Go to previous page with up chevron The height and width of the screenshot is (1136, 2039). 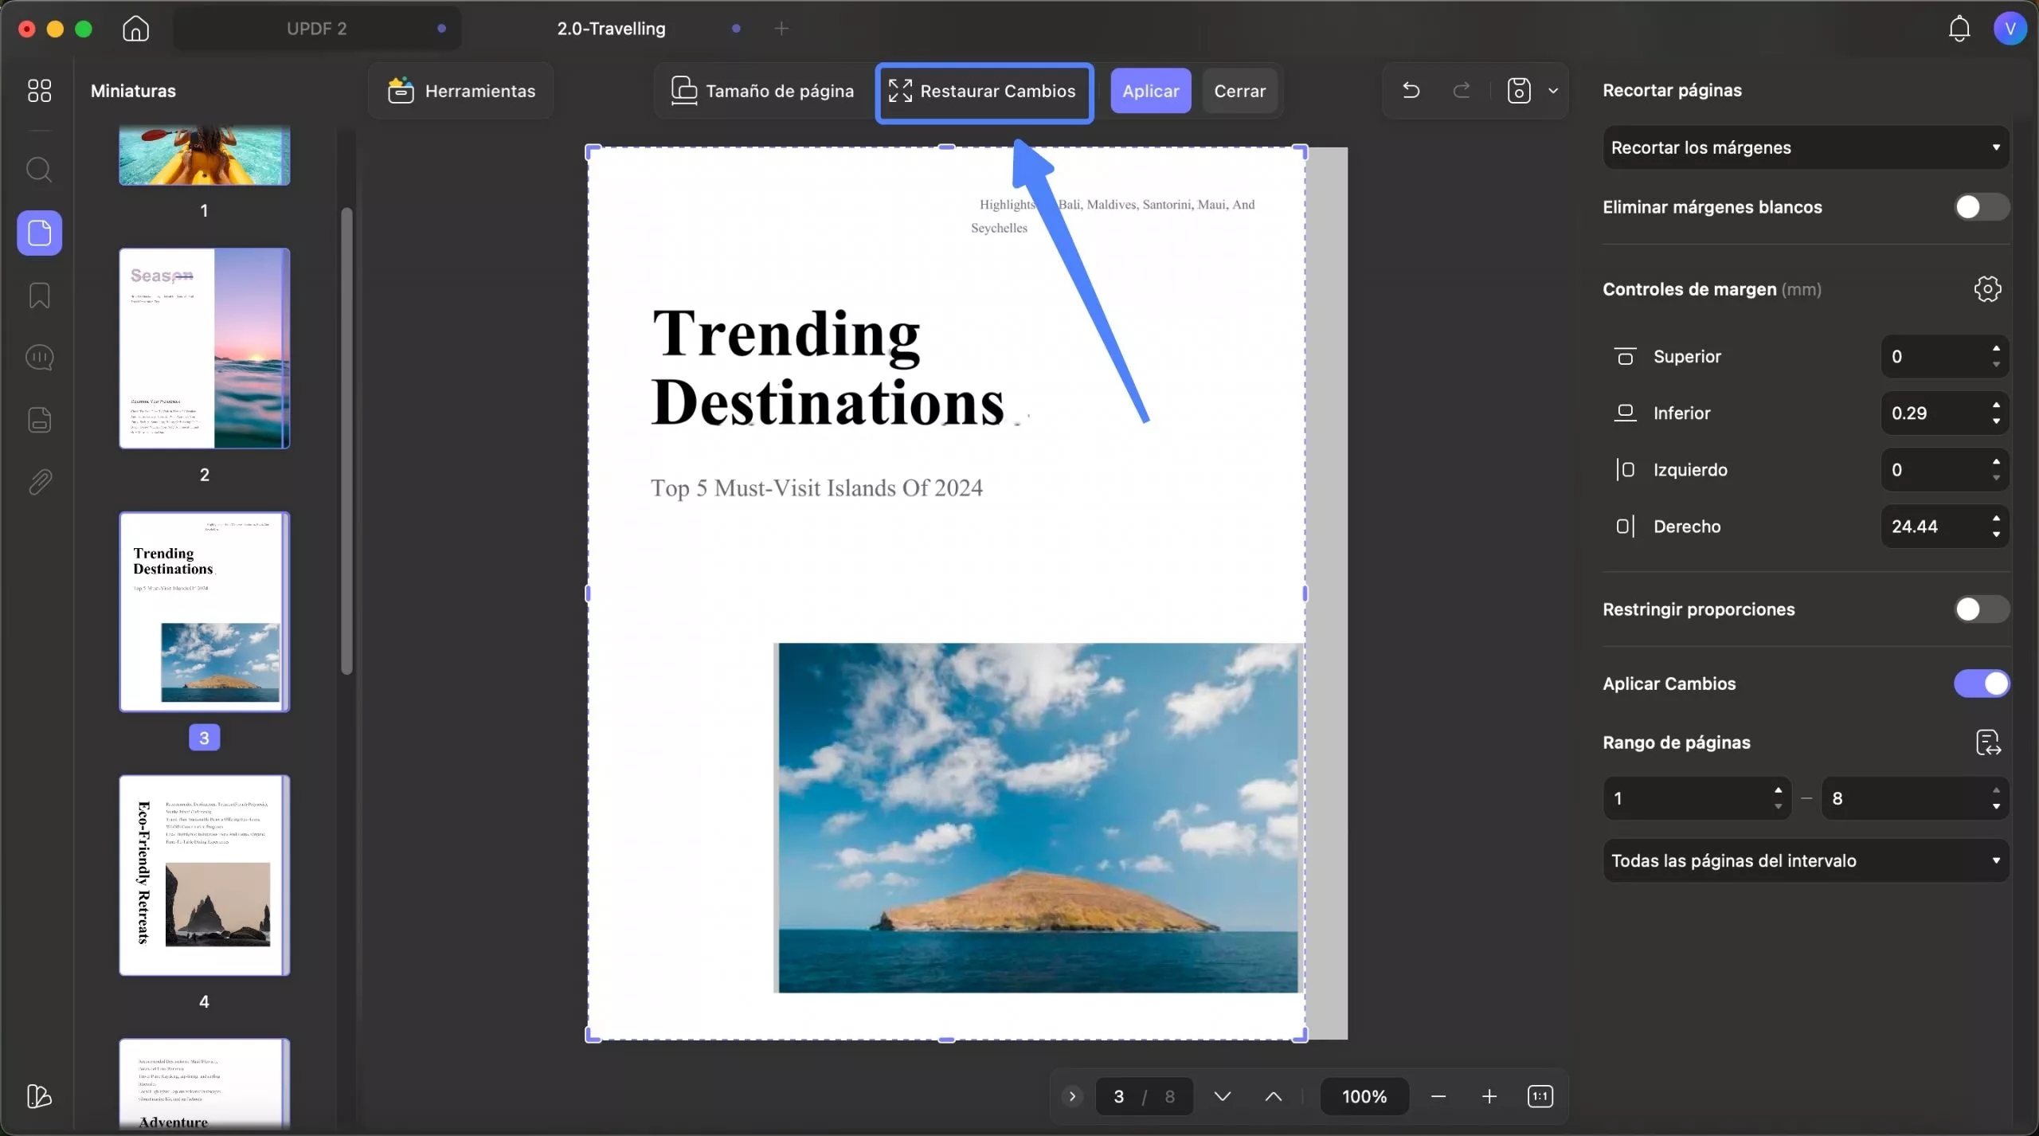tap(1273, 1097)
